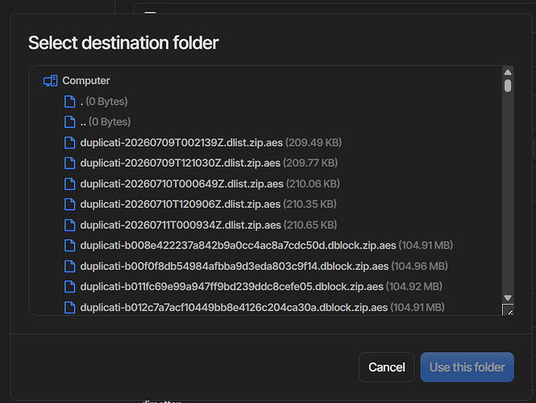Select duplicati-20260710T120906Z.dlist.zip.aes file name
This screenshot has height=403, width=536.
[181, 205]
